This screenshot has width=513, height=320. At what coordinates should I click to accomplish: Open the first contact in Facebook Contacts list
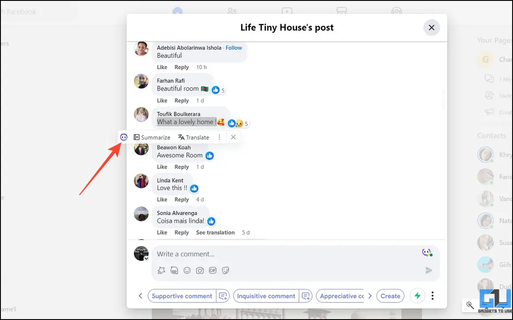click(495, 155)
